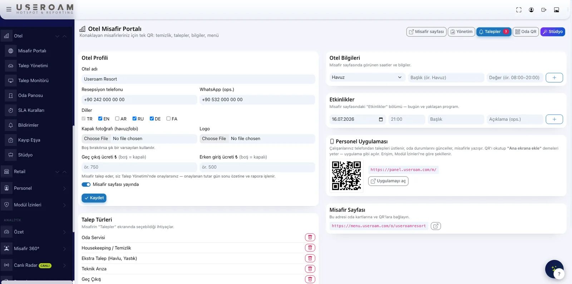Viewport: 572px width, 284px height.
Task: Click the Yönetim button
Action: click(461, 32)
